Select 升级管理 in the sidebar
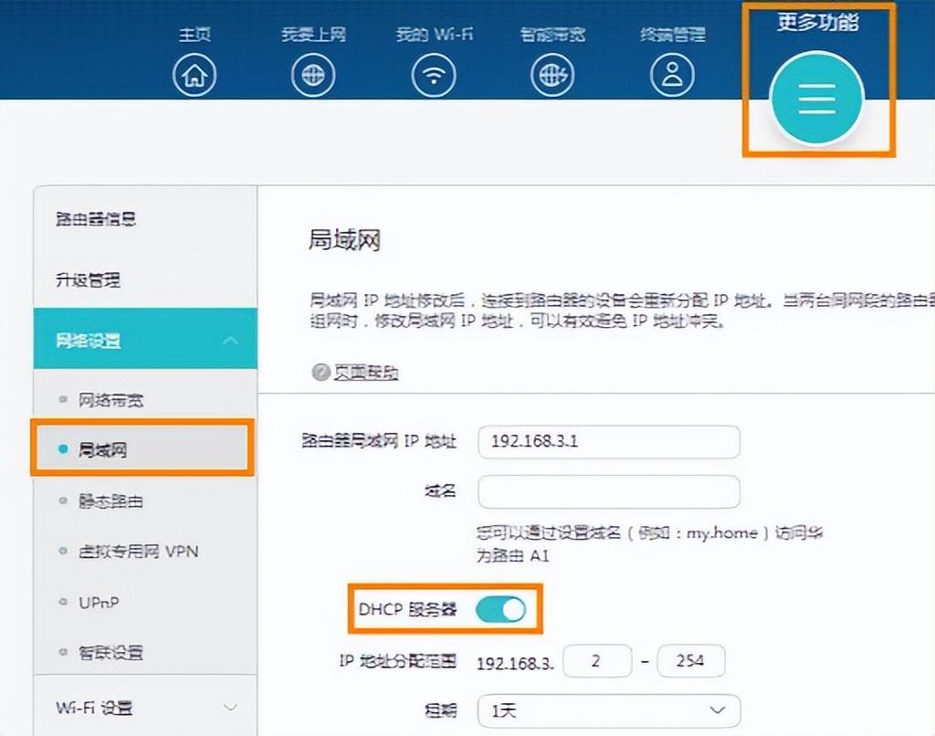 [89, 279]
